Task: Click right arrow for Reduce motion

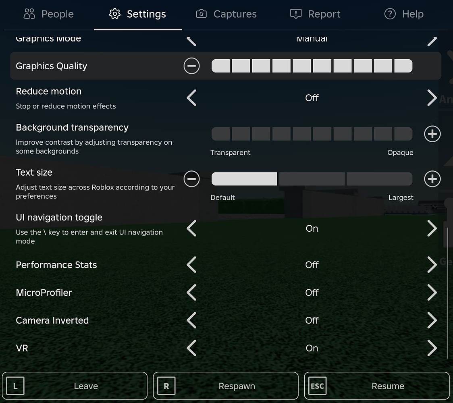Action: pyautogui.click(x=432, y=98)
